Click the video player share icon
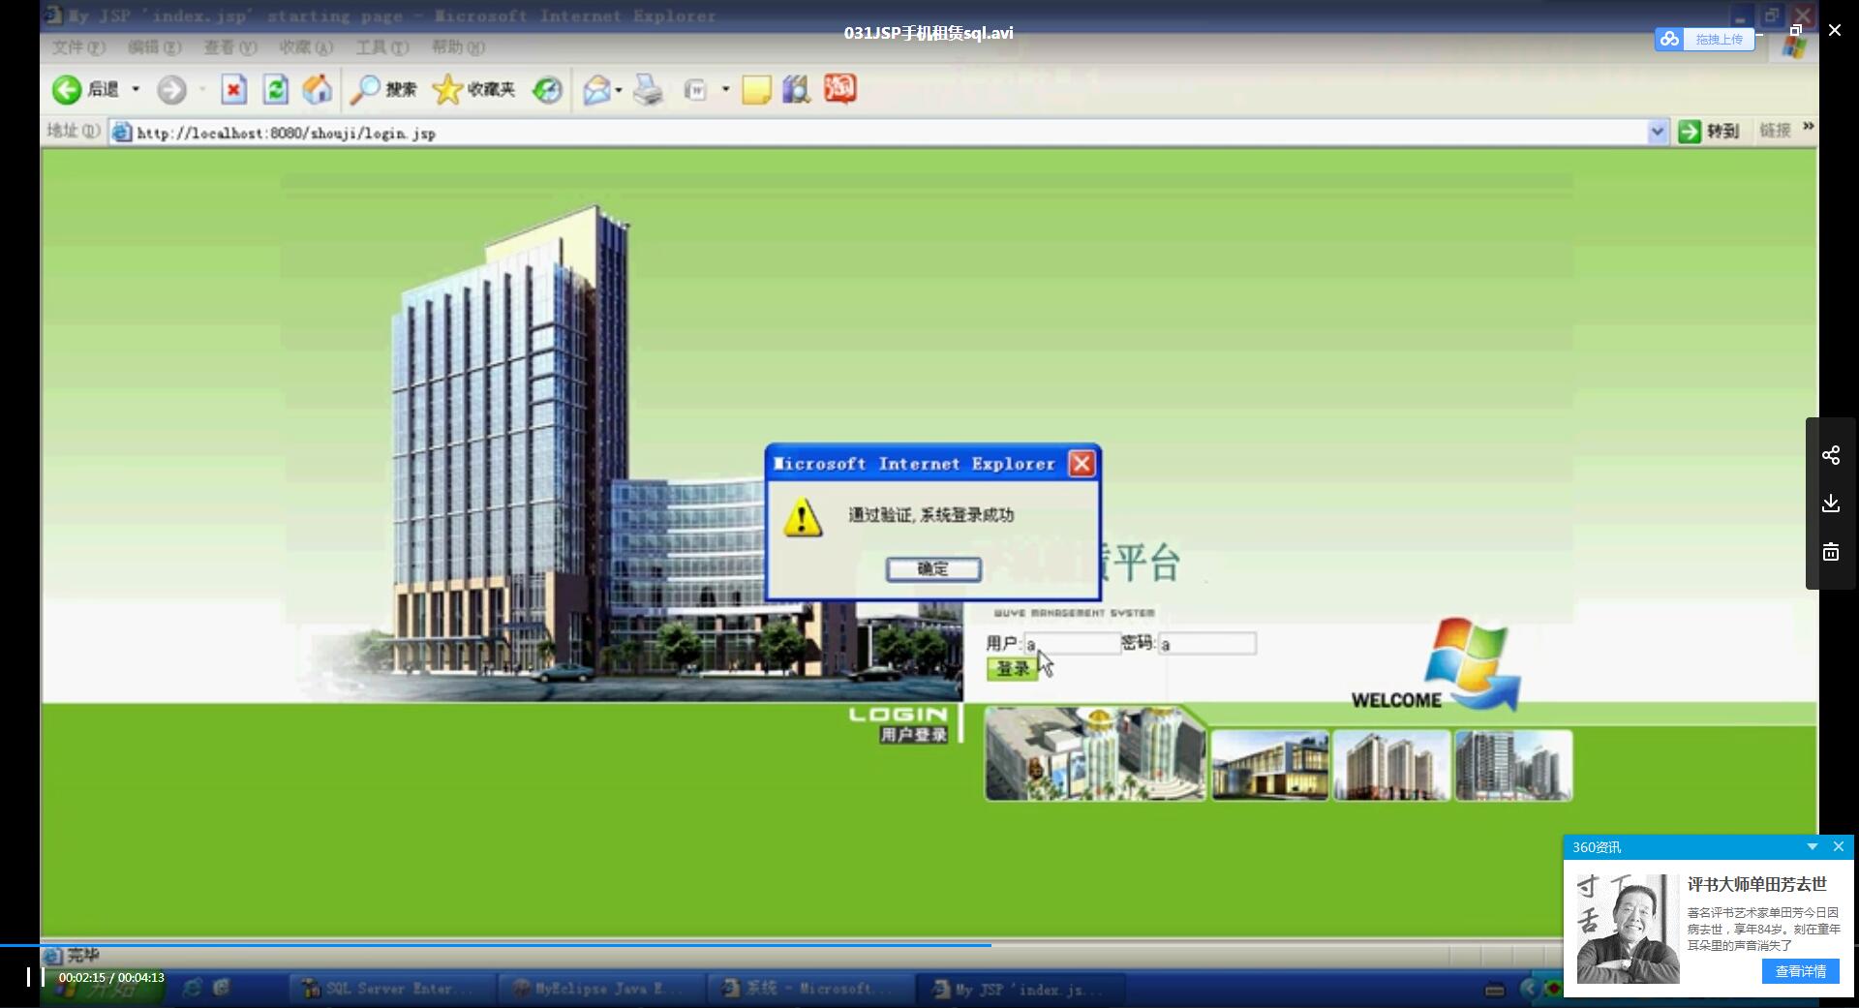1859x1008 pixels. pos(1831,455)
